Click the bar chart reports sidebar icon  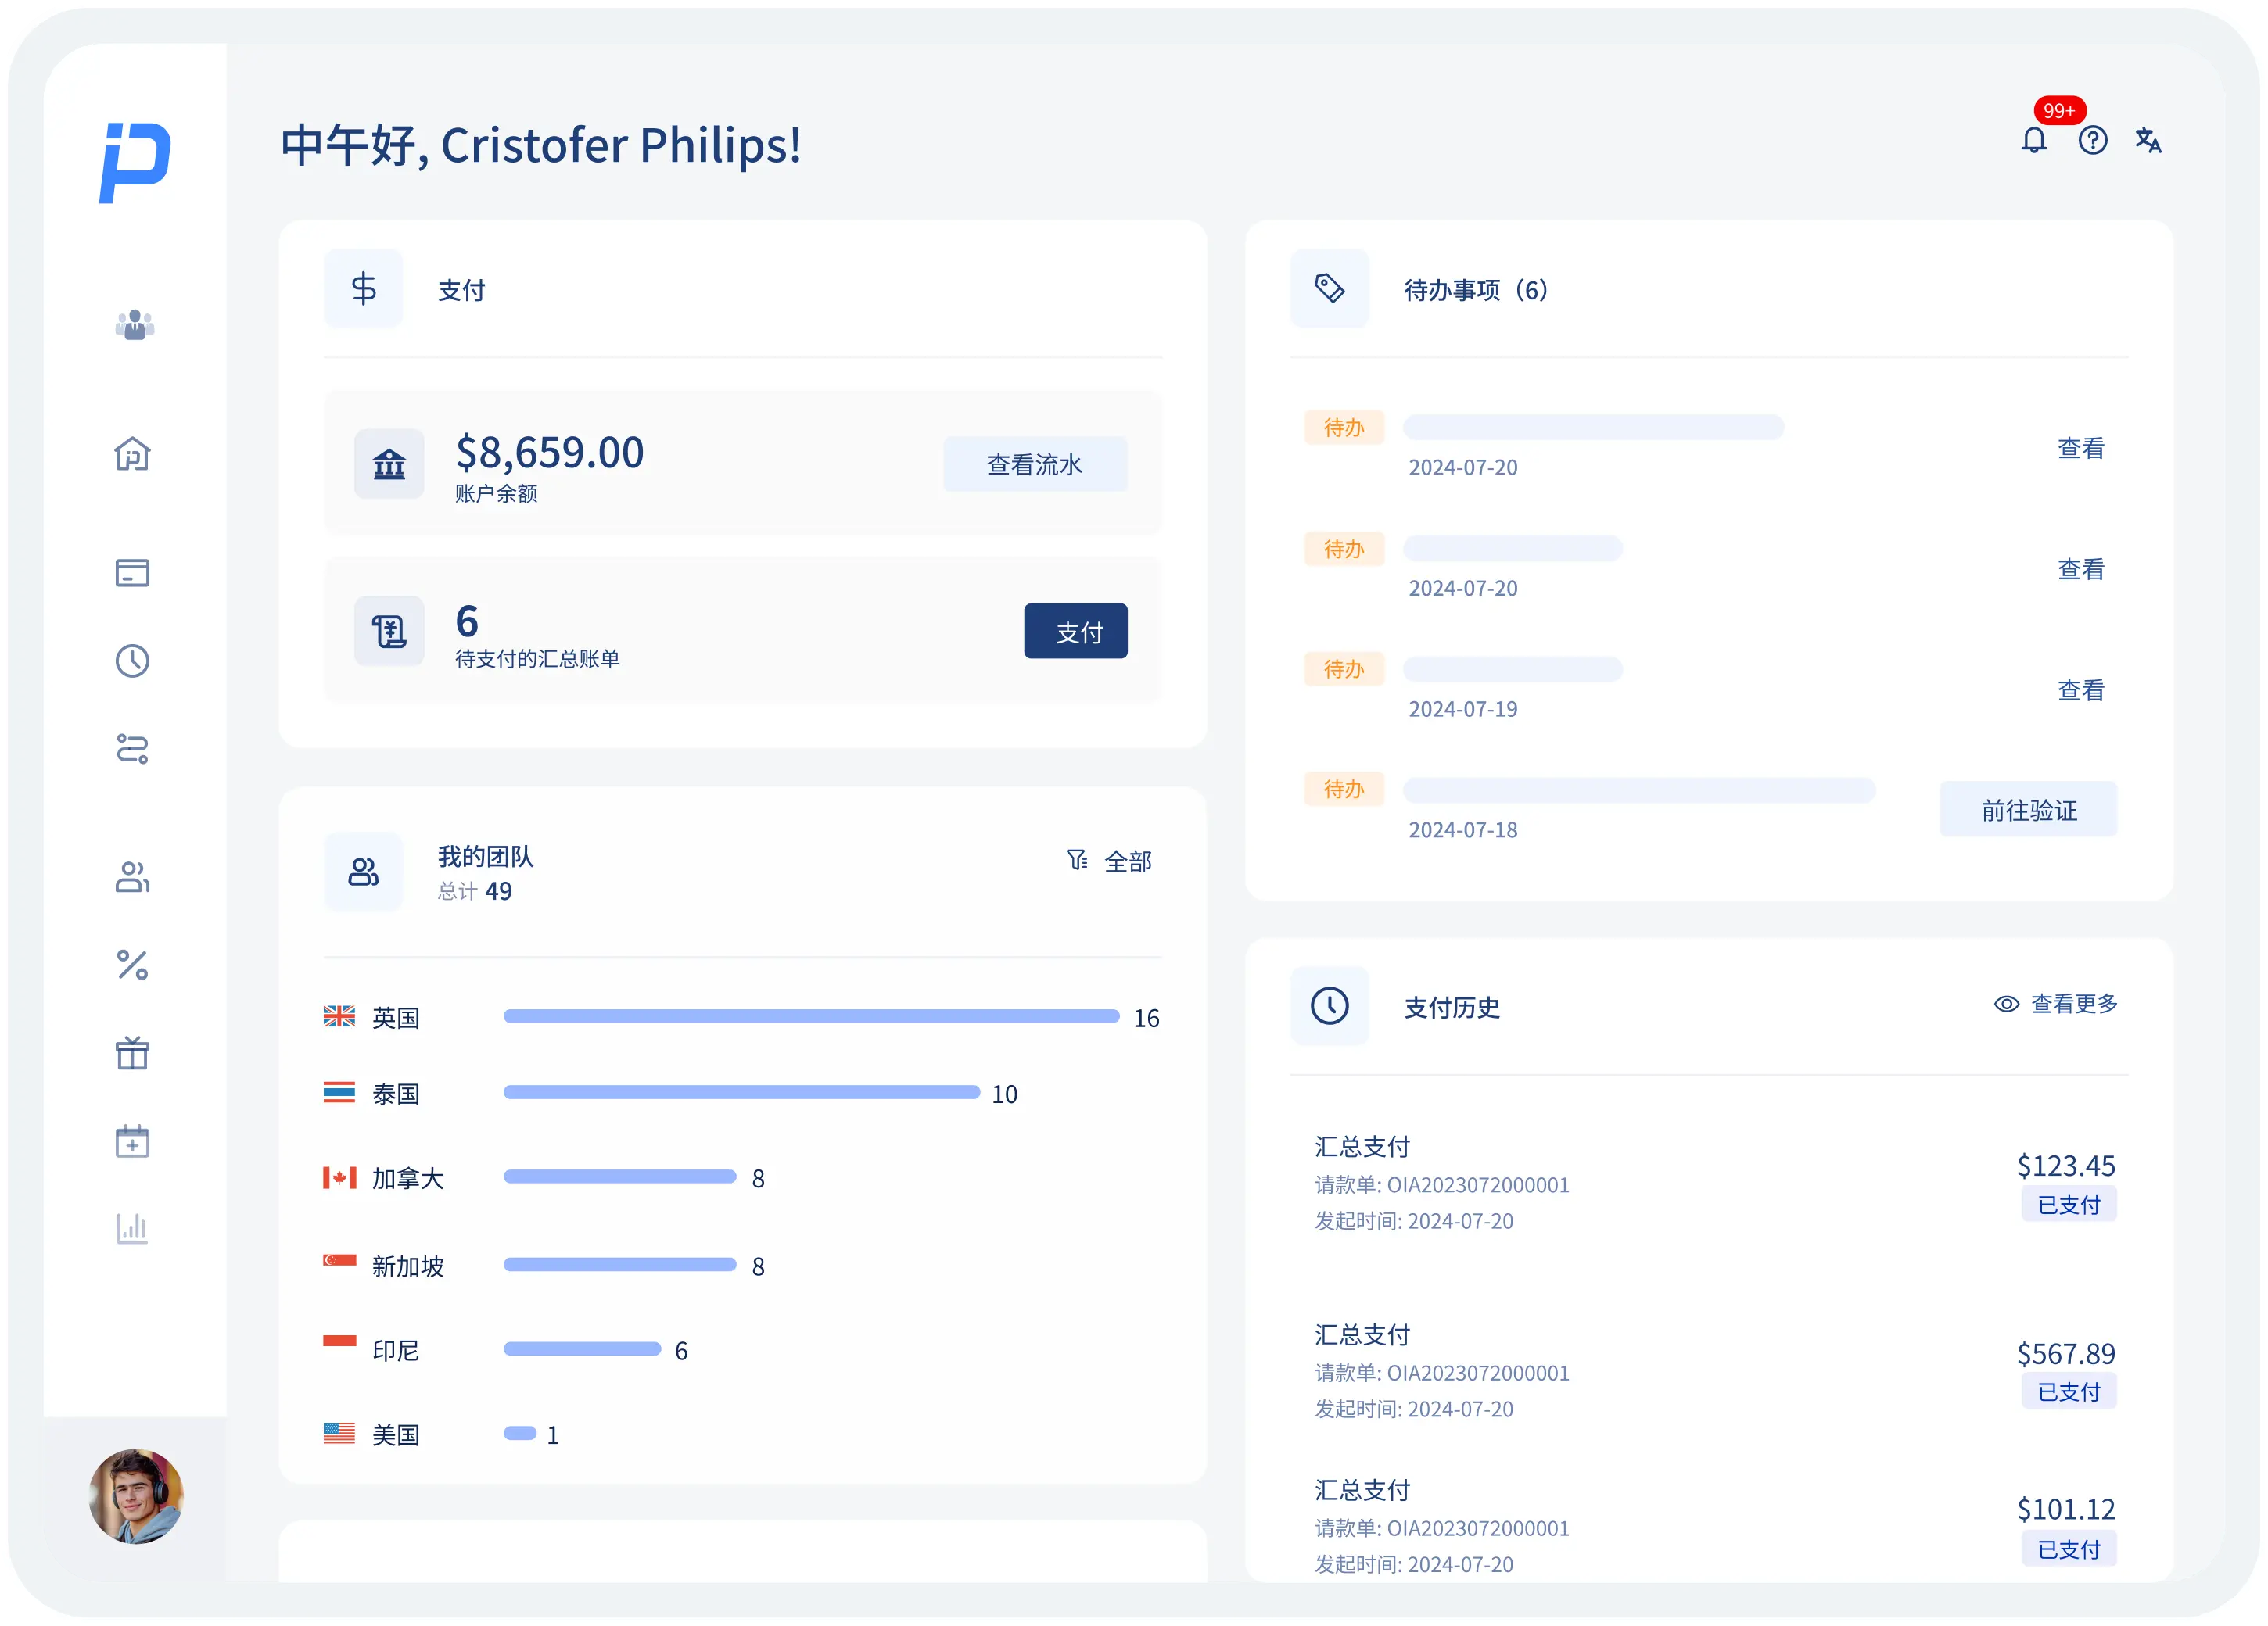tap(132, 1228)
